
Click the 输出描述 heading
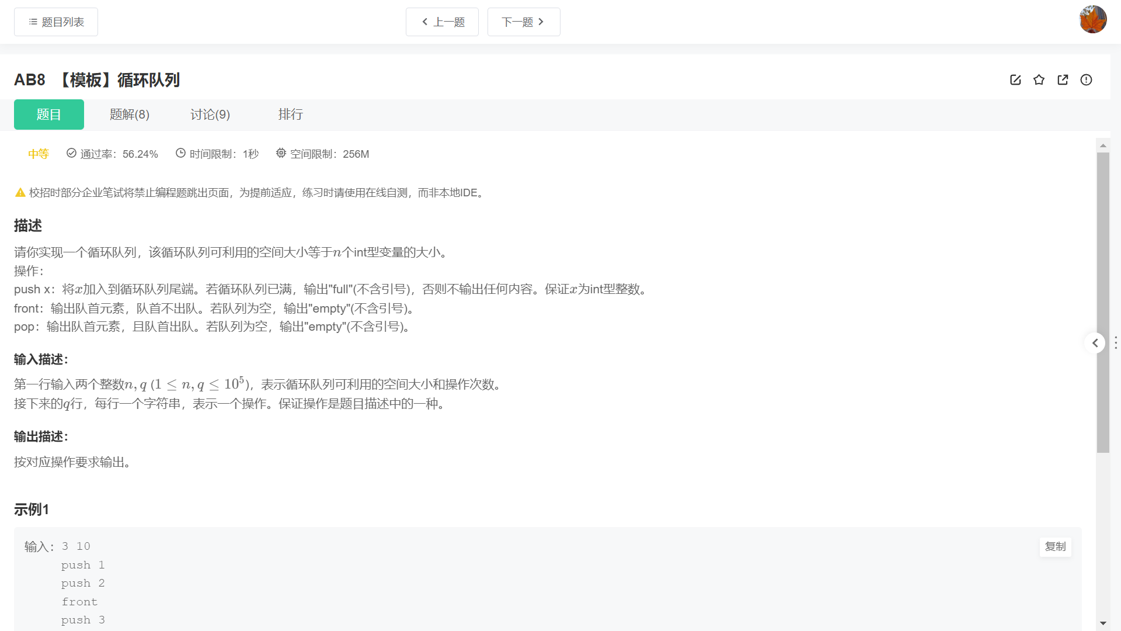(41, 436)
